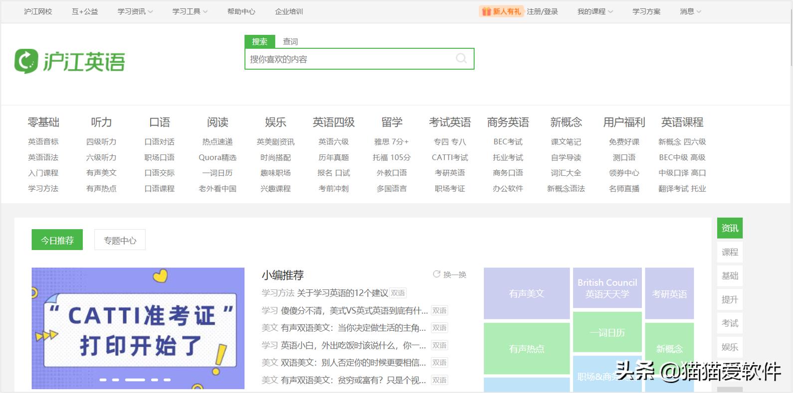The height and width of the screenshot is (393, 793).
Task: Click the 考研英语 tile
Action: pos(669,293)
